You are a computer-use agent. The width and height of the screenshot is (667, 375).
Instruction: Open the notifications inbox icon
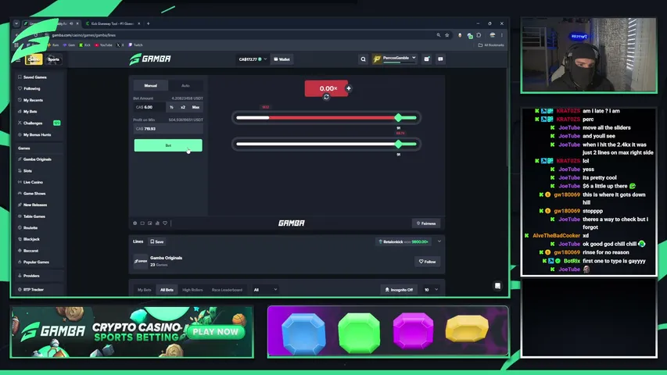point(427,59)
